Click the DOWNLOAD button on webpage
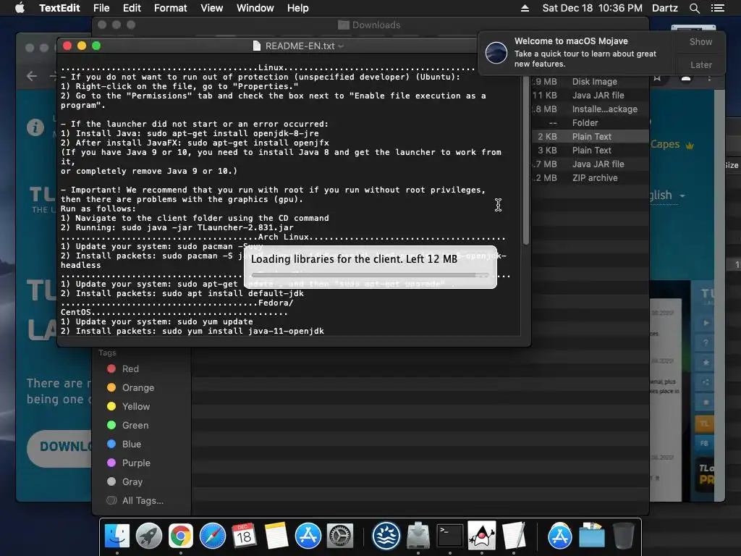The image size is (741, 556). coord(59,447)
